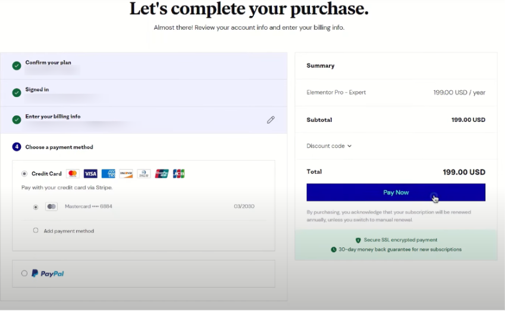Click the Total label
505x311 pixels.
(x=314, y=172)
